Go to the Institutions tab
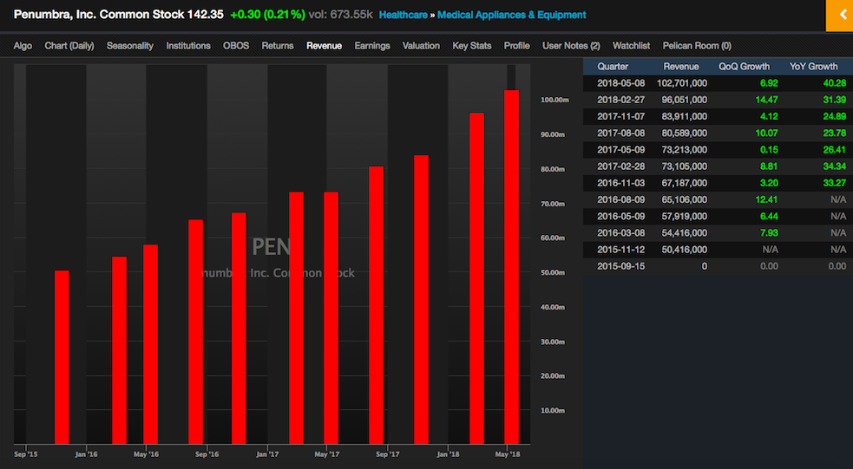Screen dimensions: 853x469 (188, 46)
